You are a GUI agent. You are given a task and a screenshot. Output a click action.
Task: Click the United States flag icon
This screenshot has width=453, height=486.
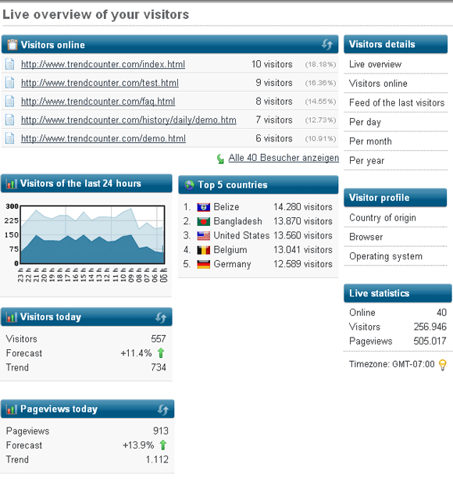coord(204,235)
